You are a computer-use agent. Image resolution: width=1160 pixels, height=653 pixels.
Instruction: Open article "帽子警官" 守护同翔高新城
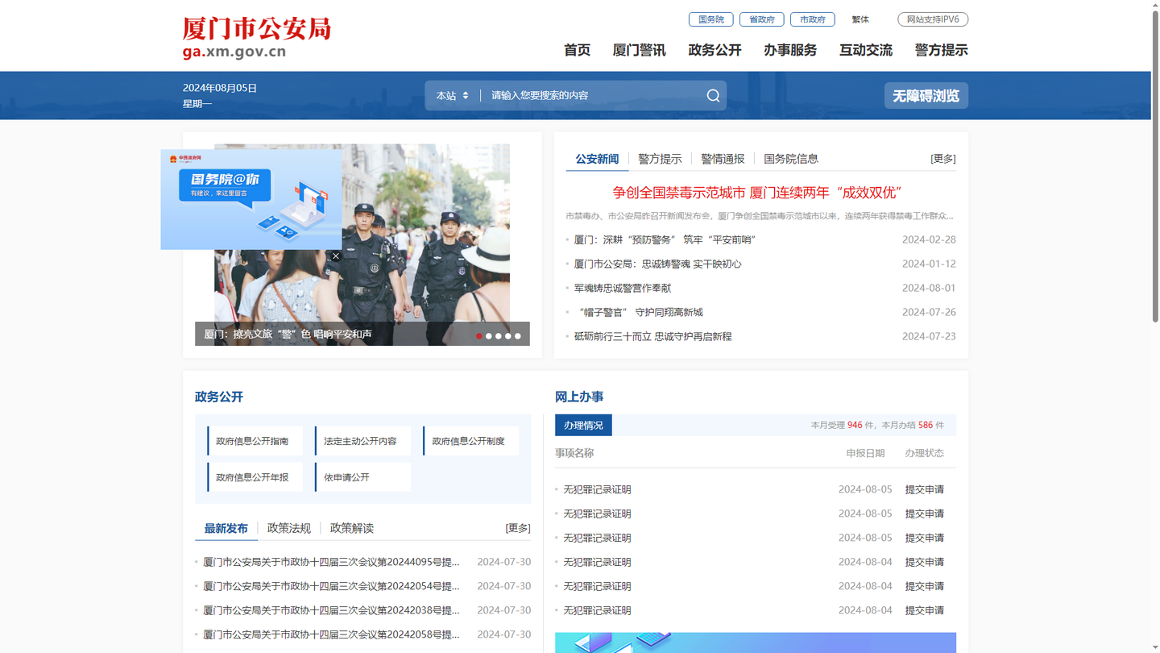pyautogui.click(x=640, y=312)
